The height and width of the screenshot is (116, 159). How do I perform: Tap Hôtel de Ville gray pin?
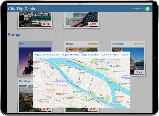click(114, 72)
